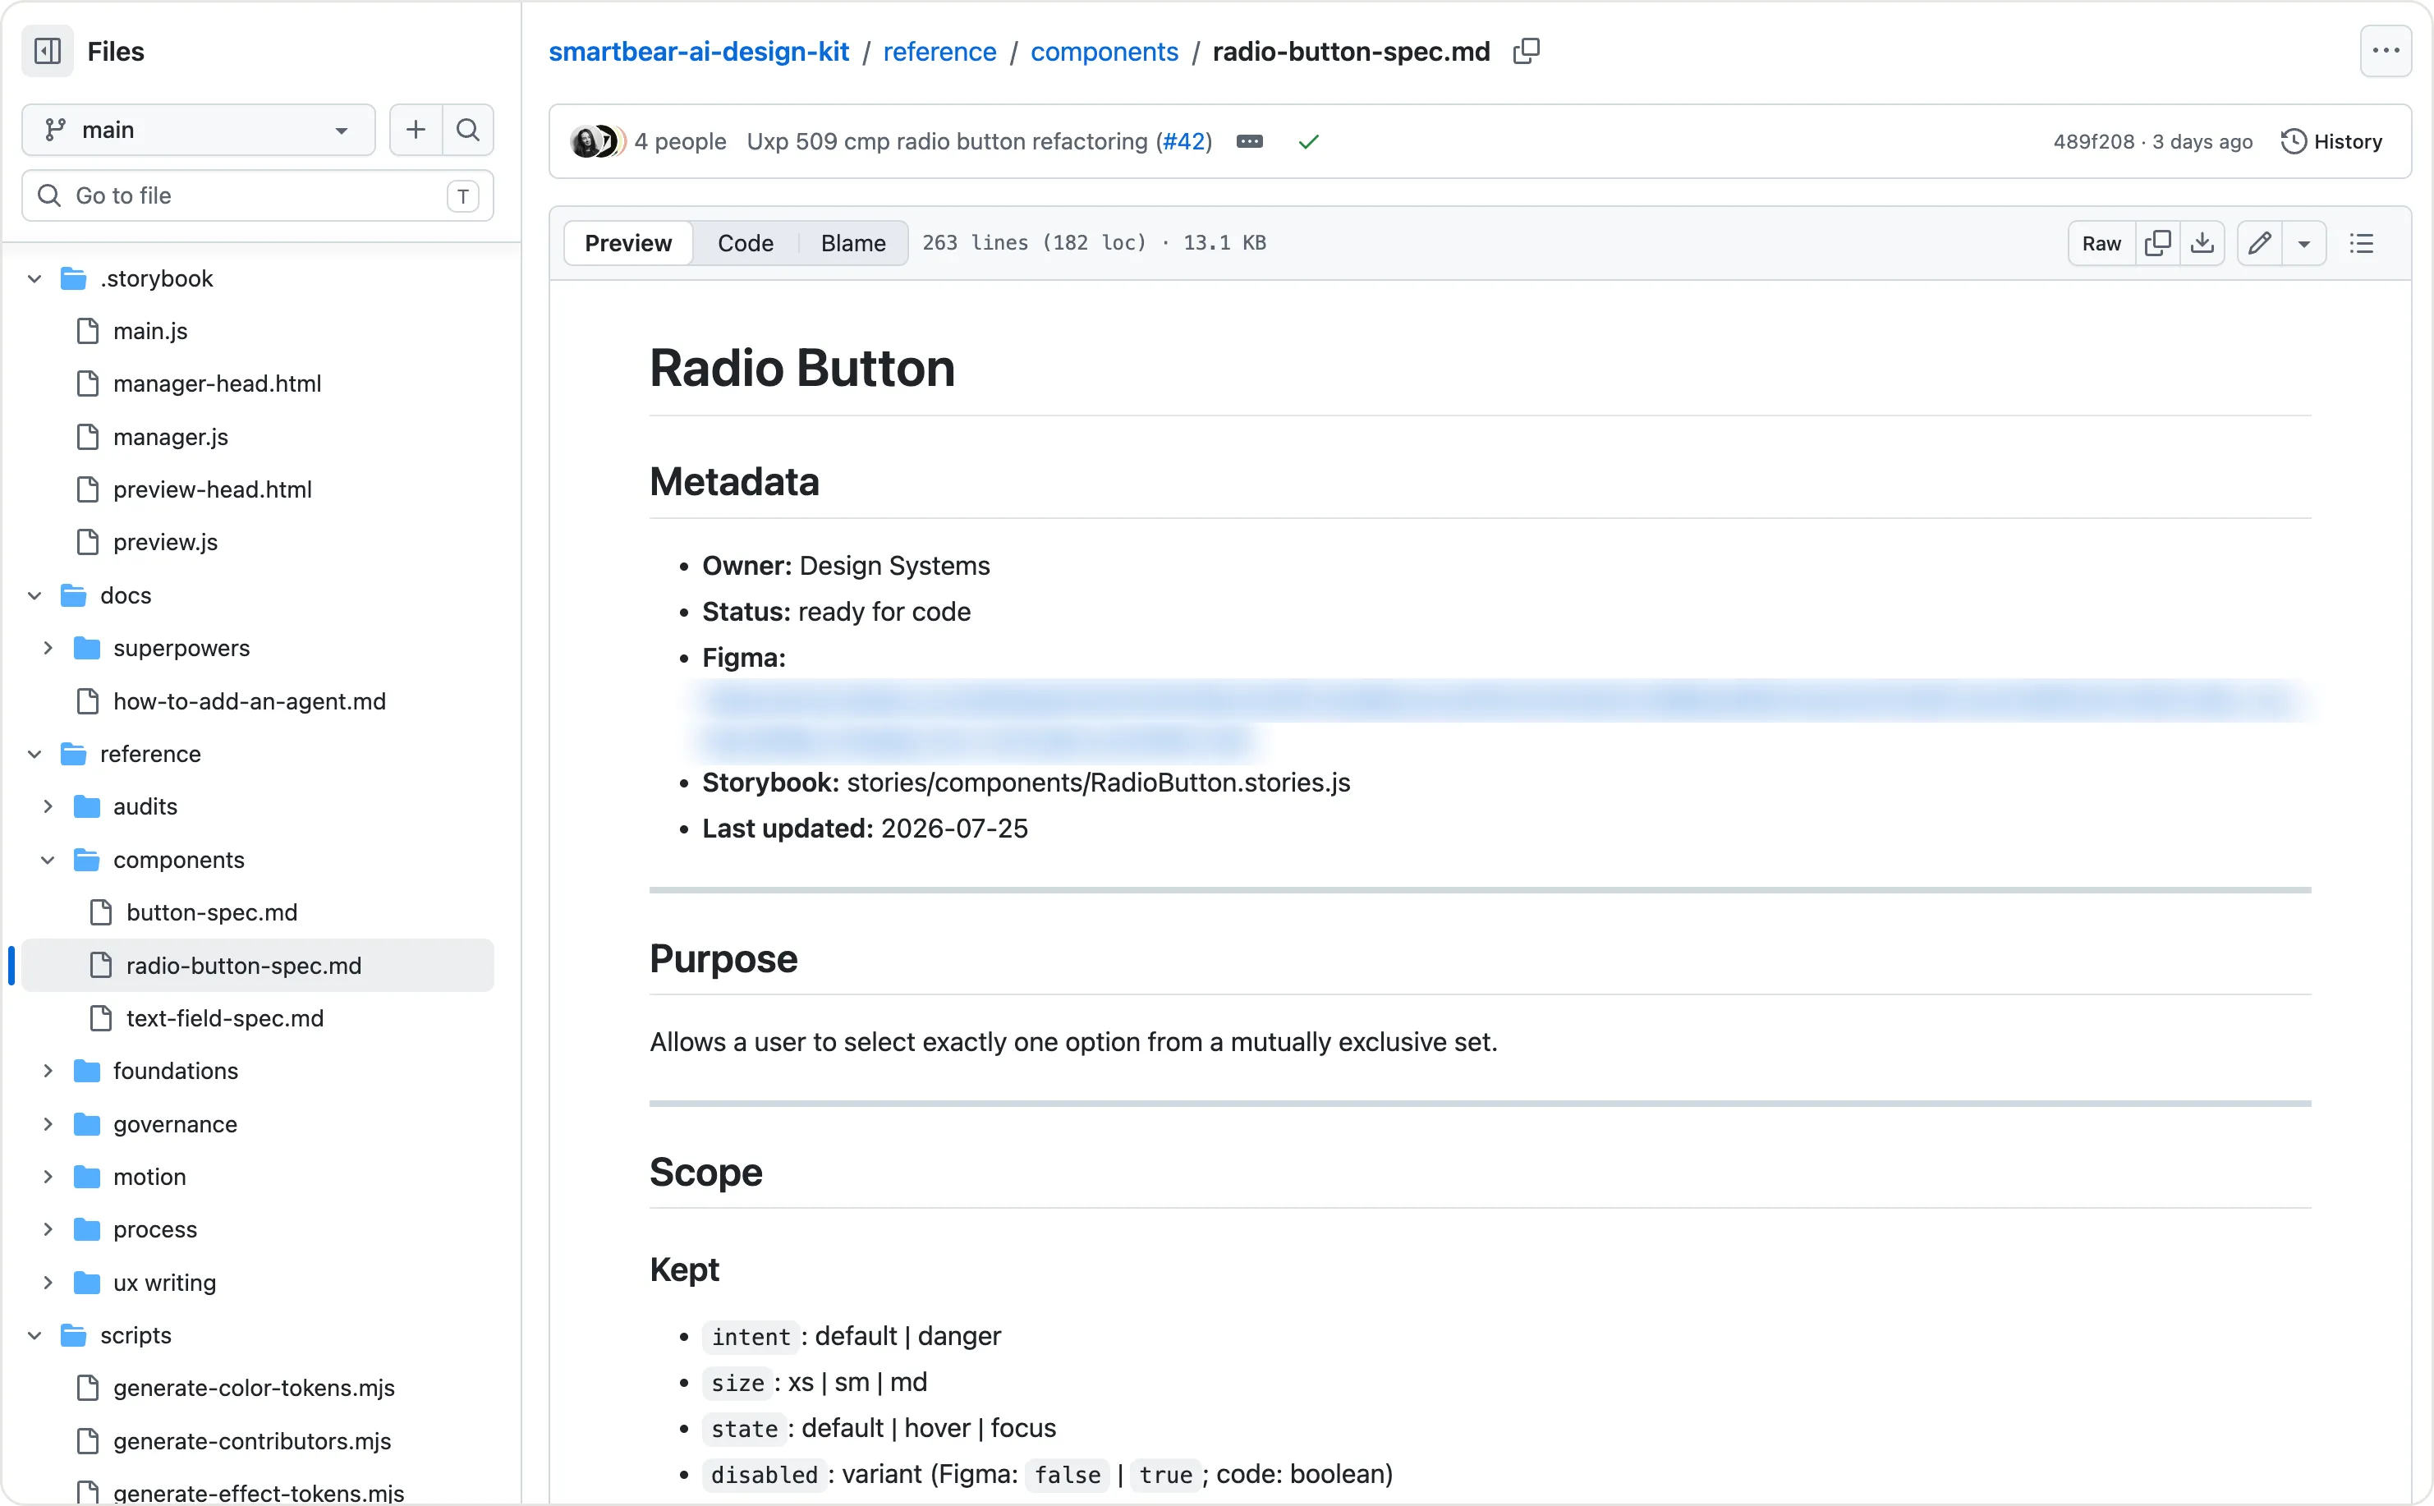Image resolution: width=2434 pixels, height=1506 pixels.
Task: Open manager-head.html file
Action: click(216, 383)
